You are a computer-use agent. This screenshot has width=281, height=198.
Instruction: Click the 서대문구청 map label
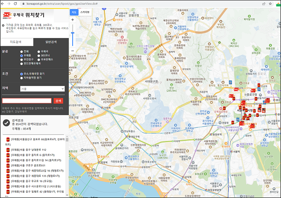tap(151, 81)
